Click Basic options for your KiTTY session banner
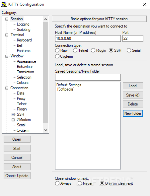 [x=99, y=19]
